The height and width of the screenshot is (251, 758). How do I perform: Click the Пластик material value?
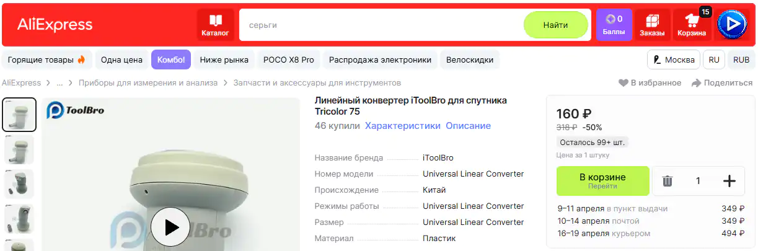[x=439, y=238]
